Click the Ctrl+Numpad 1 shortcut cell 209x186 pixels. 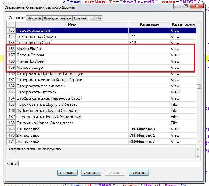point(149,129)
